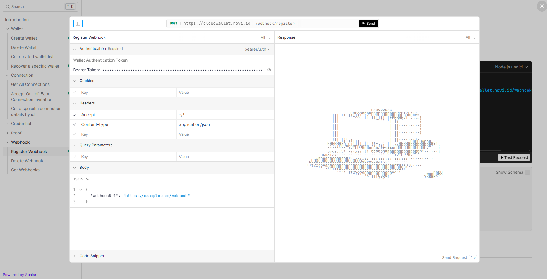
Task: Toggle the sidebar panel icon
Action: coord(78,24)
